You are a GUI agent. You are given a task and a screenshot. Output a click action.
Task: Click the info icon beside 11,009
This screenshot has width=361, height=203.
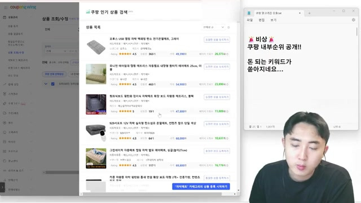coord(227,112)
